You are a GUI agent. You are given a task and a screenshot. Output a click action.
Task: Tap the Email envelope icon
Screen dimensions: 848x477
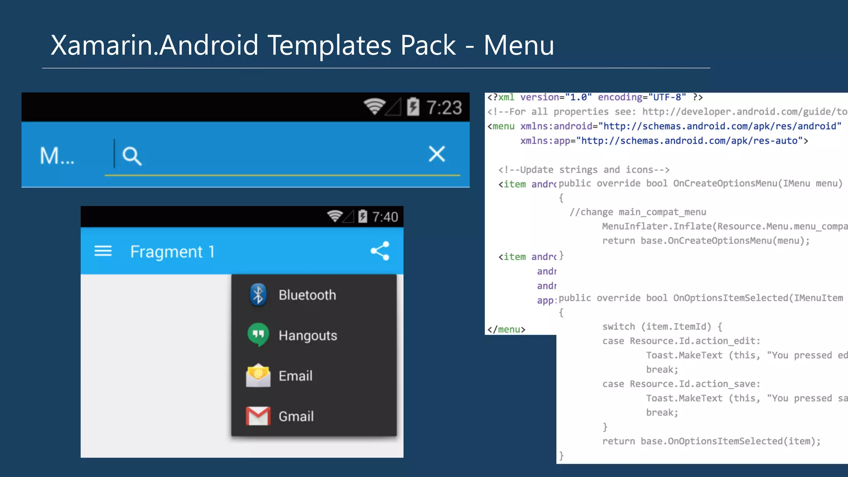(x=258, y=375)
